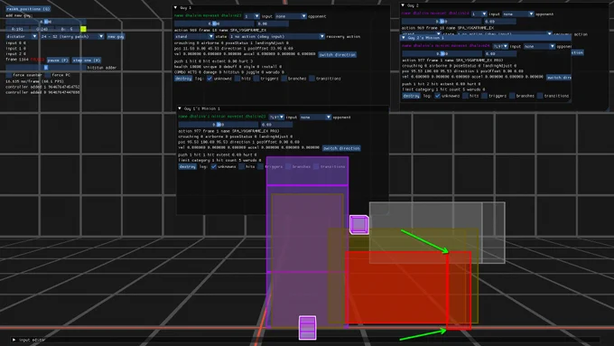This screenshot has height=346, width=614.
Task: Check Guy 2's Minion branches checkbox
Action: pos(512,96)
